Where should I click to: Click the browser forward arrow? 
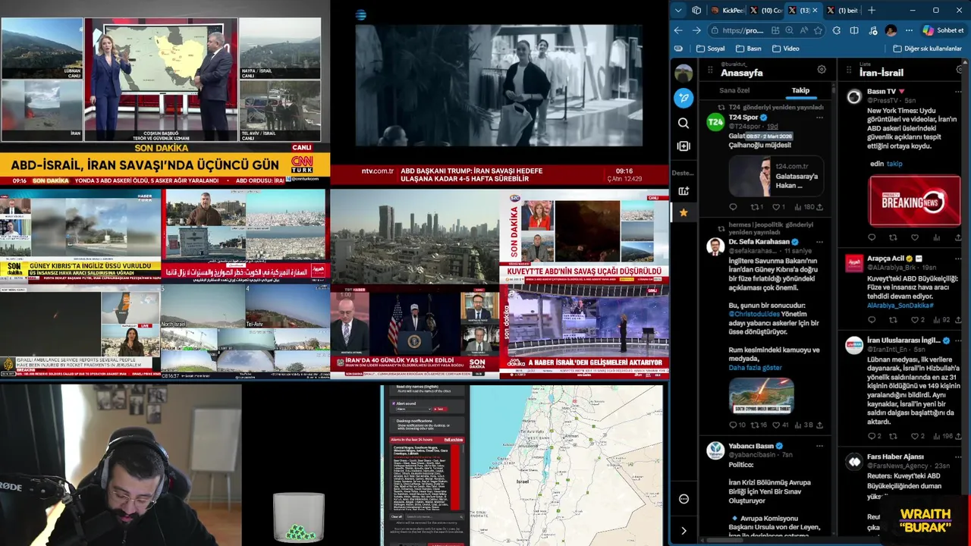(x=696, y=30)
